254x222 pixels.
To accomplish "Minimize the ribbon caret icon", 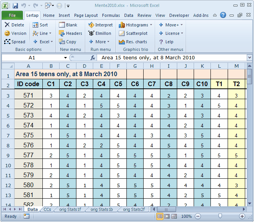I will coord(215,15).
